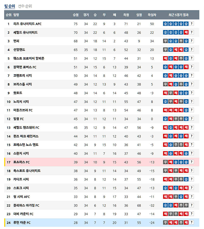Click the red 패 badge in 셰필드 유나이티드 row
The width and height of the screenshot is (204, 229).
pyautogui.click(x=186, y=32)
